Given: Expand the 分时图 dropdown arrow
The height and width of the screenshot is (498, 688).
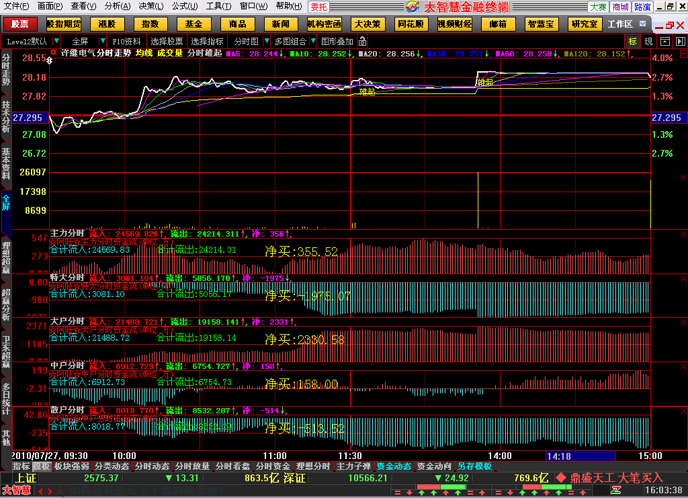Looking at the screenshot, I should coord(266,41).
